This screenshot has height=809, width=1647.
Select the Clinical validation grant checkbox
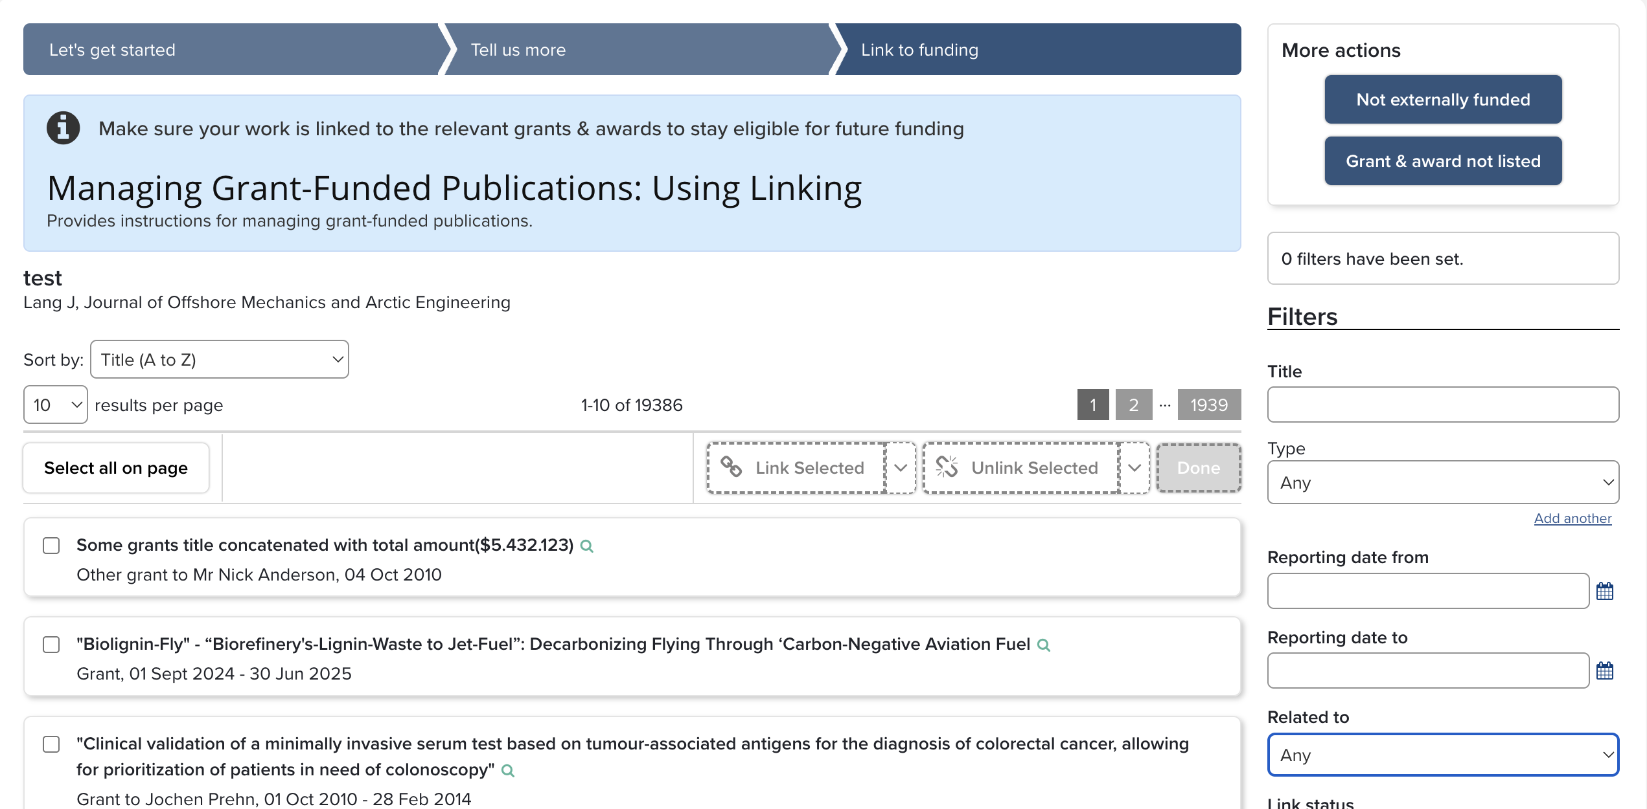click(51, 744)
